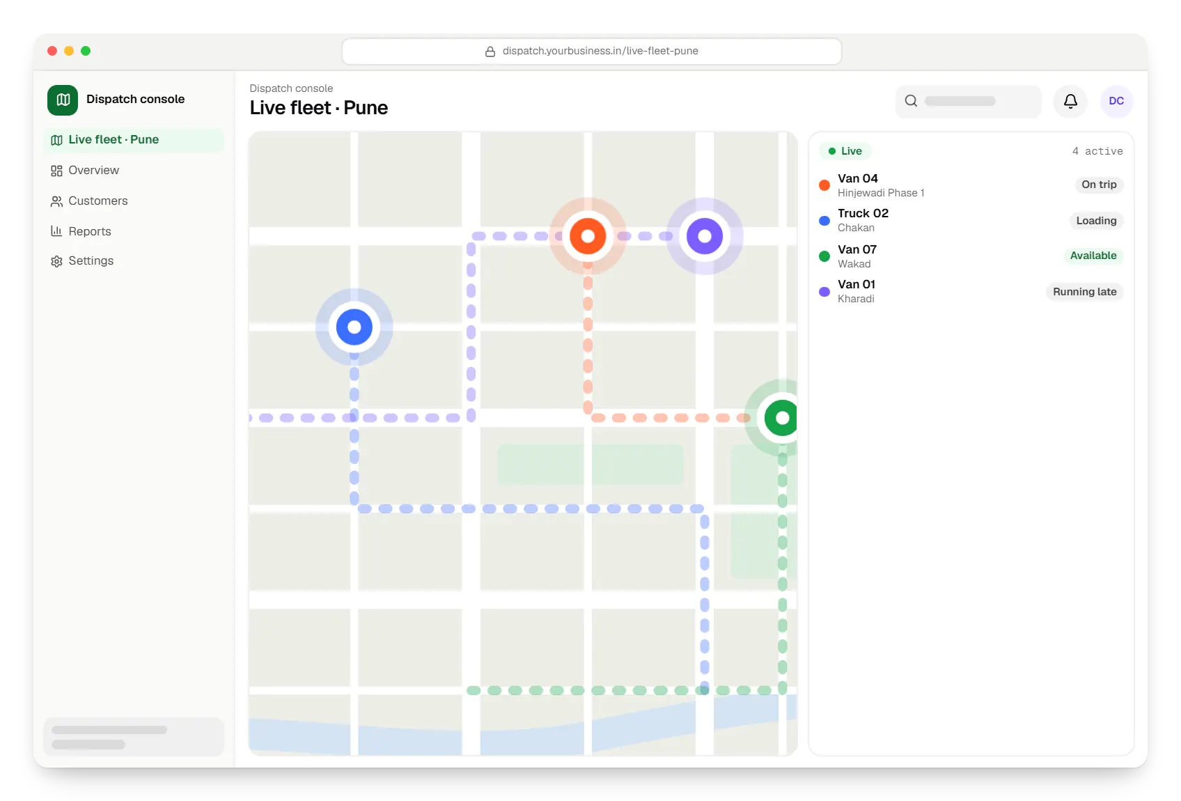Select Van 07 in the fleet list

971,256
